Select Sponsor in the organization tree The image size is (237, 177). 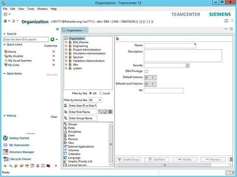[78, 57]
